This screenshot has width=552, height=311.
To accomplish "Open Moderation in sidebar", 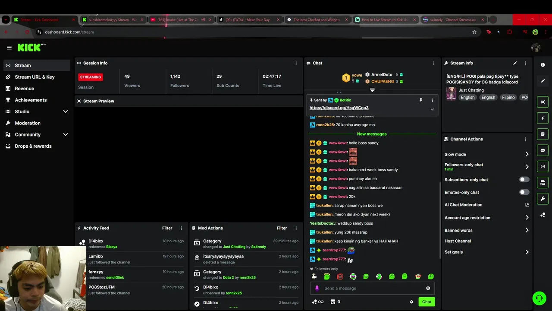I will (x=37, y=123).
